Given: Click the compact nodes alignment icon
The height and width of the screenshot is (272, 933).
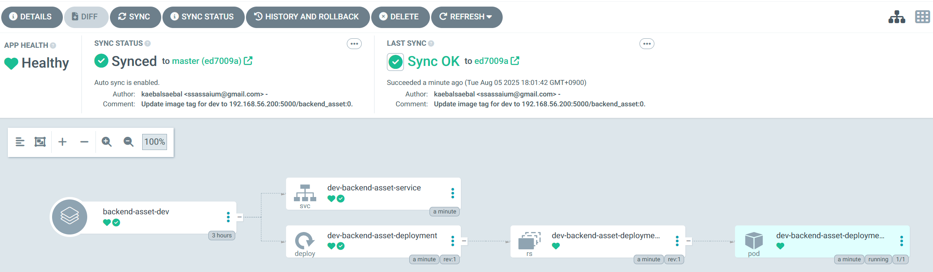Looking at the screenshot, I should click(20, 142).
